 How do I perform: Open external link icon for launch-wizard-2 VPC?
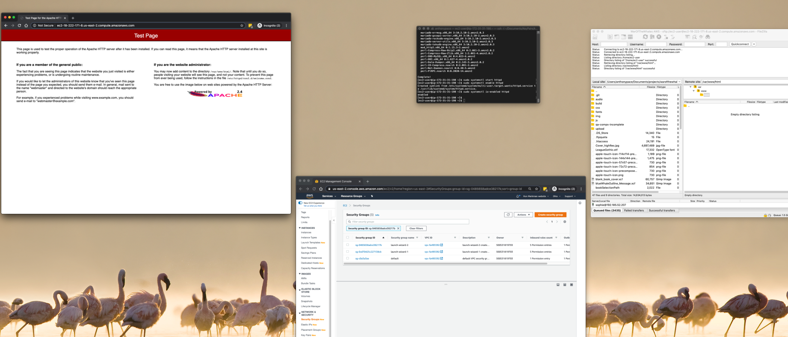[x=441, y=245]
